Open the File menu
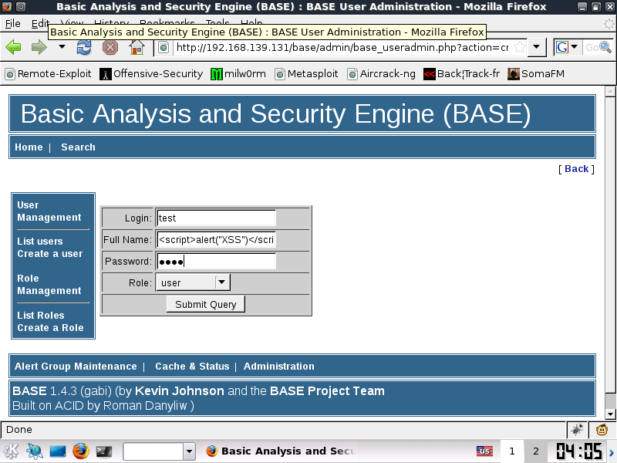617x463 pixels. (13, 24)
